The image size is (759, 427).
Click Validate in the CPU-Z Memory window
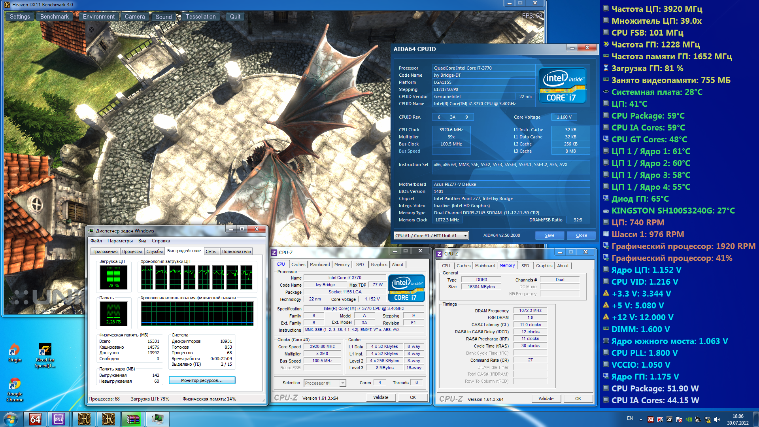(x=546, y=399)
